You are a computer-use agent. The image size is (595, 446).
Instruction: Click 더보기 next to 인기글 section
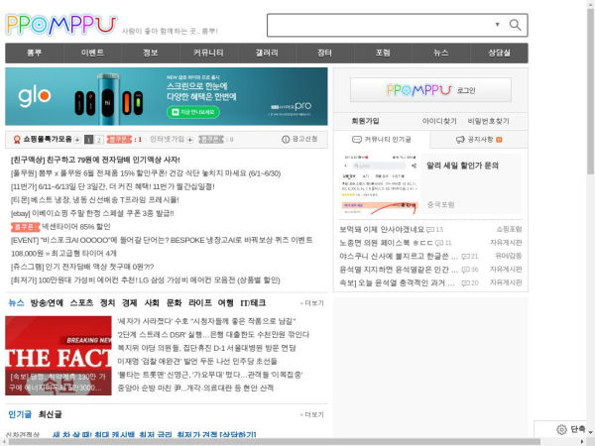312,414
